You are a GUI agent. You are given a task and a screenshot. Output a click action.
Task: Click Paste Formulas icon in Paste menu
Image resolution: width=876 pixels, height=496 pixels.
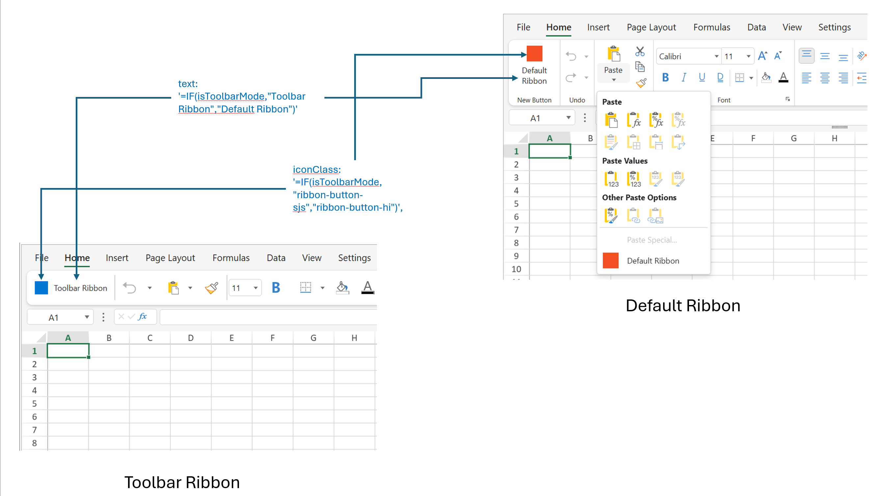(x=633, y=120)
